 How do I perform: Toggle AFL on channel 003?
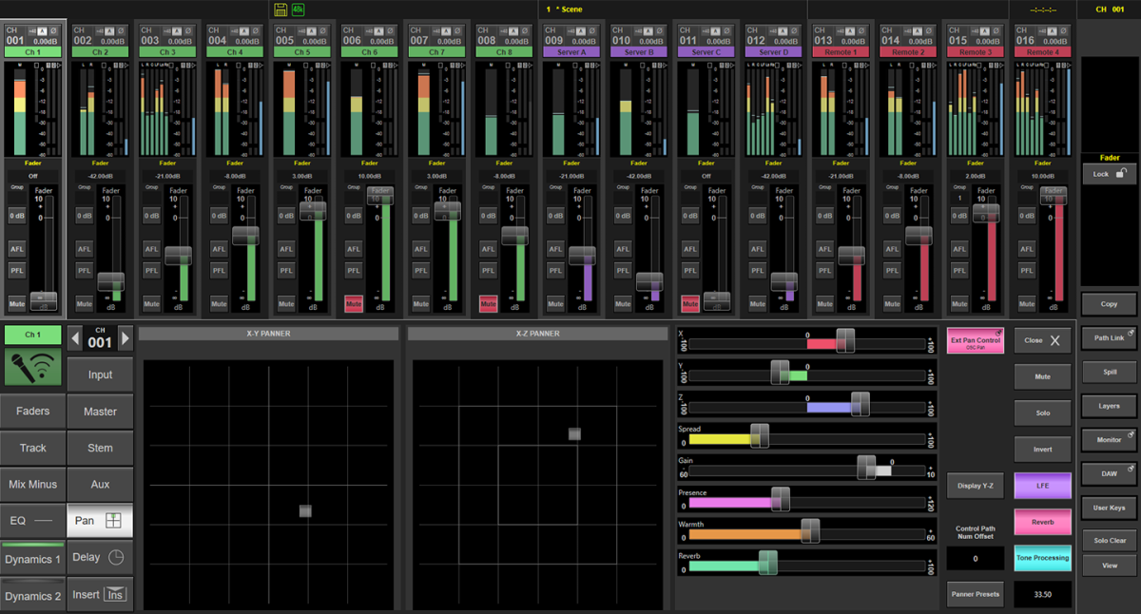click(x=152, y=249)
